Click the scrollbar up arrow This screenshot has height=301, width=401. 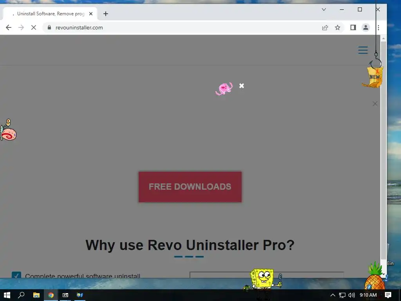pyautogui.click(x=383, y=38)
